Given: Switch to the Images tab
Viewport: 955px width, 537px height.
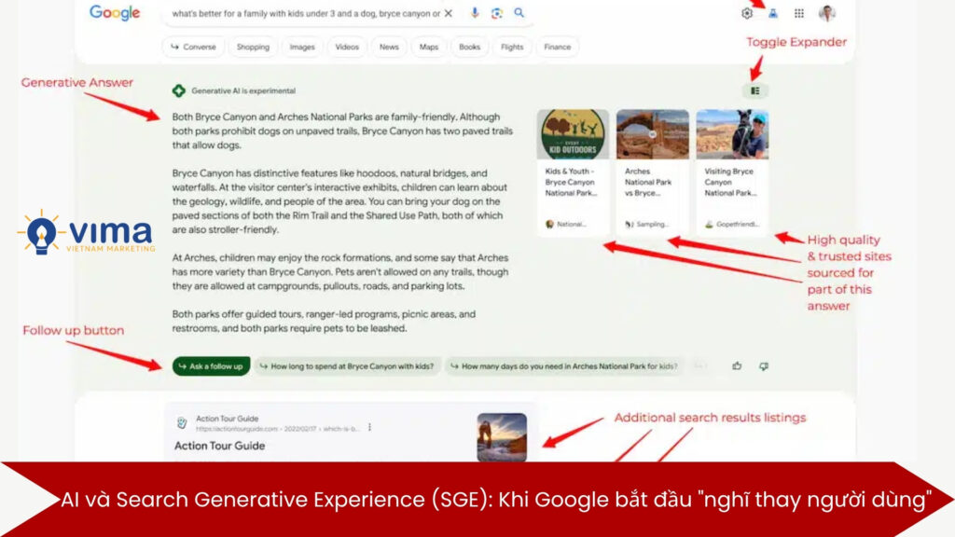Looking at the screenshot, I should click(302, 47).
